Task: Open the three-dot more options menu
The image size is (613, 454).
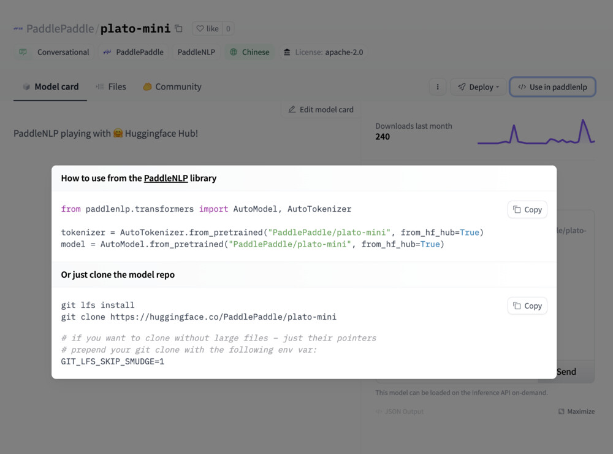Action: coord(437,87)
